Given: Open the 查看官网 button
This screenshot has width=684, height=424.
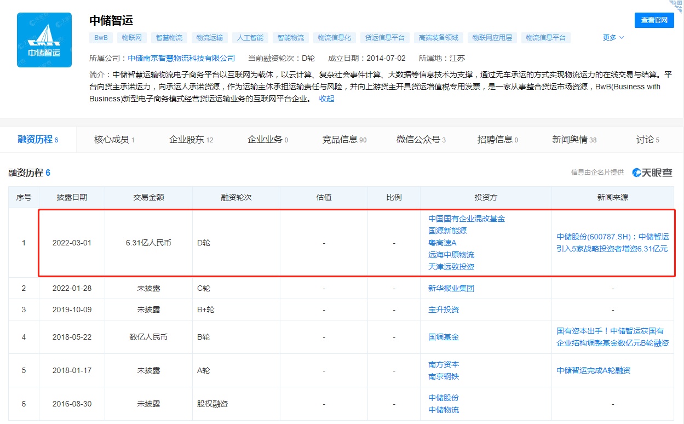Looking at the screenshot, I should pyautogui.click(x=654, y=20).
